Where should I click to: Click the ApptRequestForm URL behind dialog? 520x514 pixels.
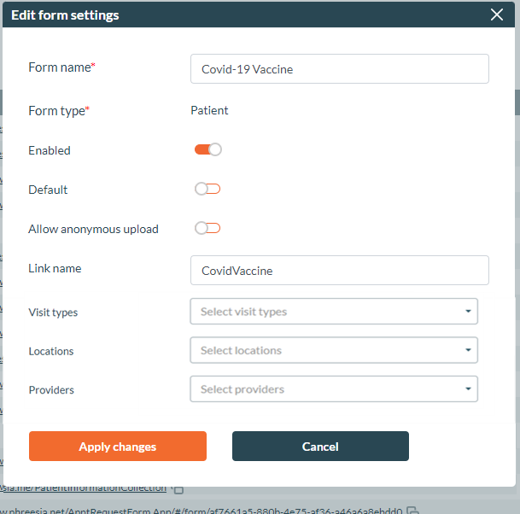pos(201,511)
